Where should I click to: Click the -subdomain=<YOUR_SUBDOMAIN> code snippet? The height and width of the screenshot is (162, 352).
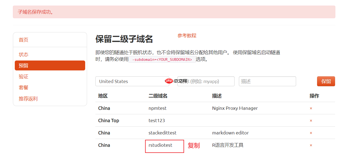point(162,60)
